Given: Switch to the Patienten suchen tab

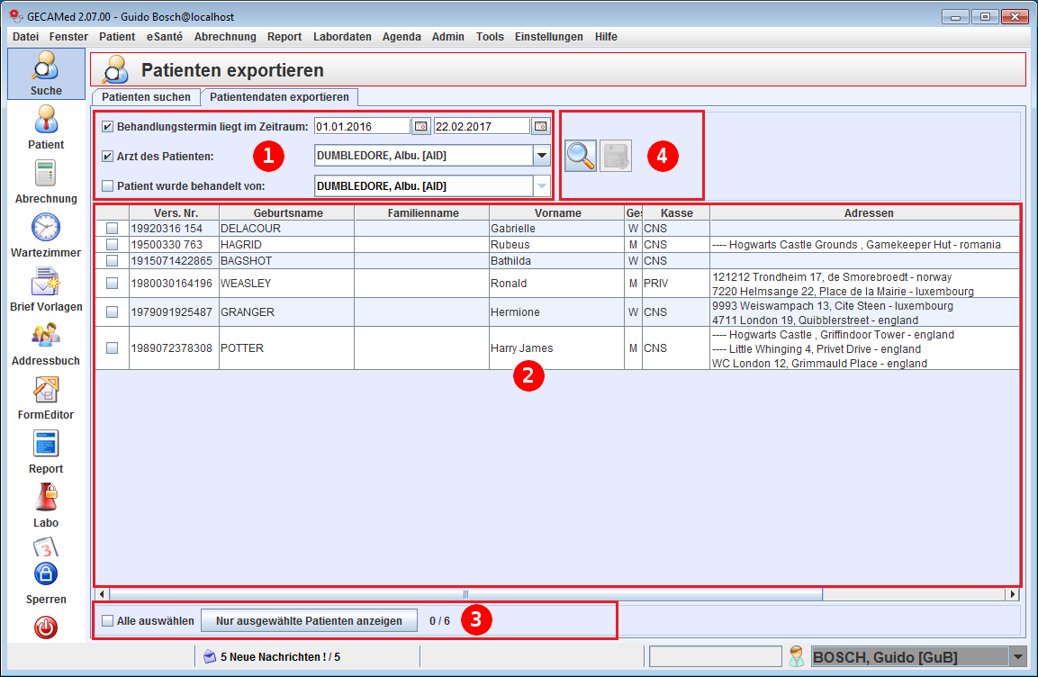Looking at the screenshot, I should [146, 96].
